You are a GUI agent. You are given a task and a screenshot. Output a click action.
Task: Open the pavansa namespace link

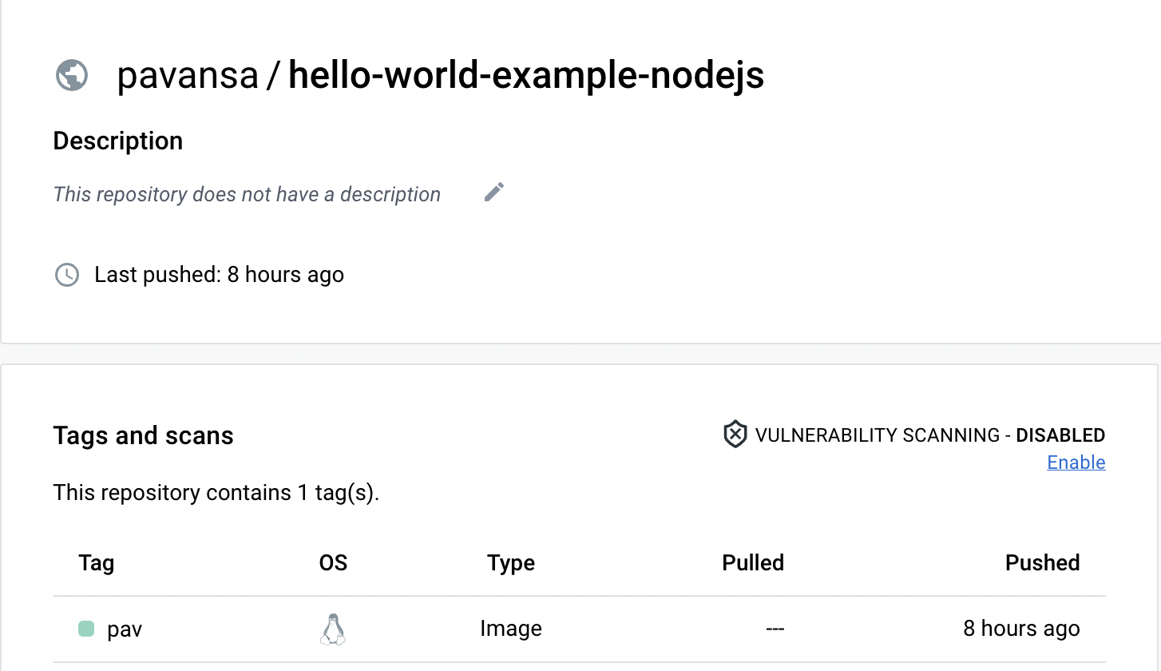pyautogui.click(x=188, y=75)
